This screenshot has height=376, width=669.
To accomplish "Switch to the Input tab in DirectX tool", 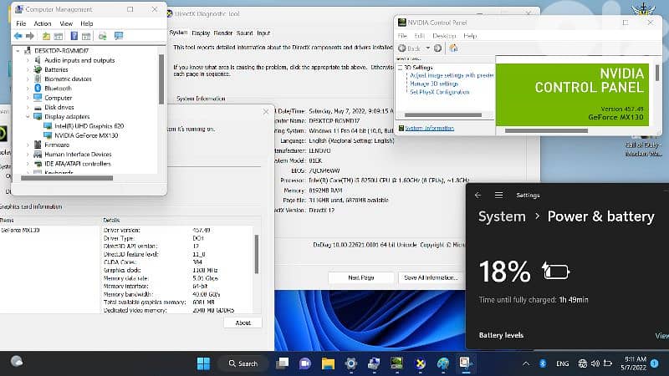I will pyautogui.click(x=263, y=33).
